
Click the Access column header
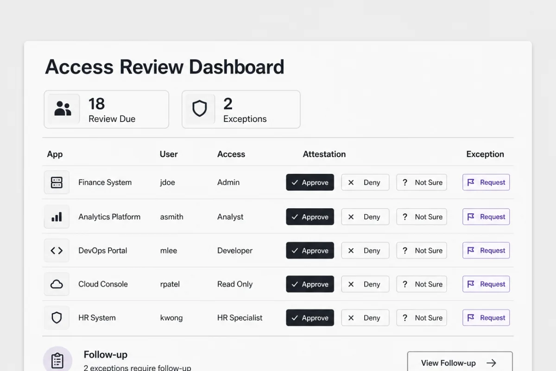pyautogui.click(x=231, y=154)
